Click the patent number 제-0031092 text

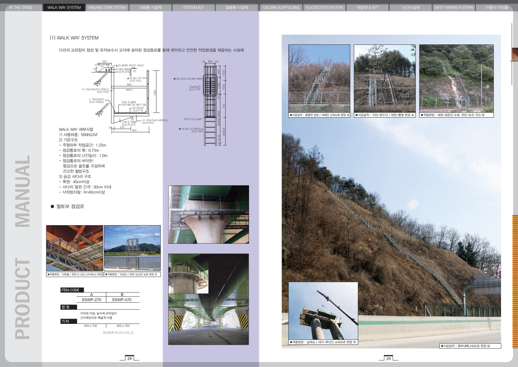coord(118,333)
